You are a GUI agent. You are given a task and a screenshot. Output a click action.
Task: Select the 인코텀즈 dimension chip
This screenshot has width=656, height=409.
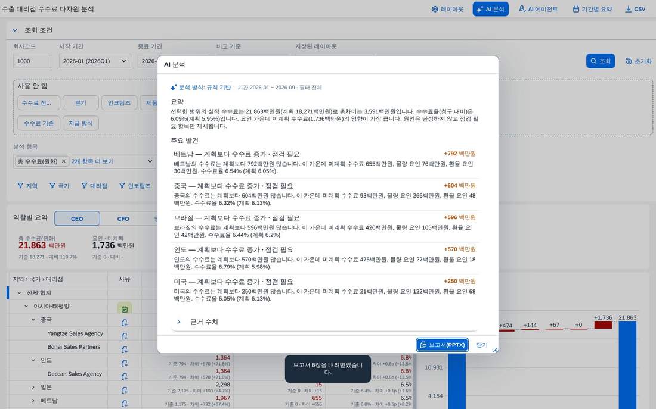click(119, 103)
